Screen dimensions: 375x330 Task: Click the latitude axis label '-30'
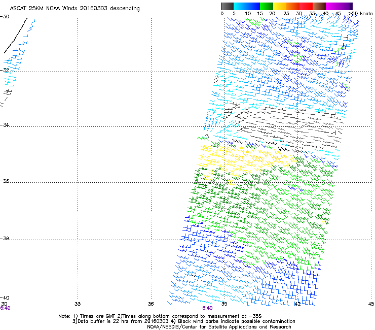pyautogui.click(x=5, y=17)
